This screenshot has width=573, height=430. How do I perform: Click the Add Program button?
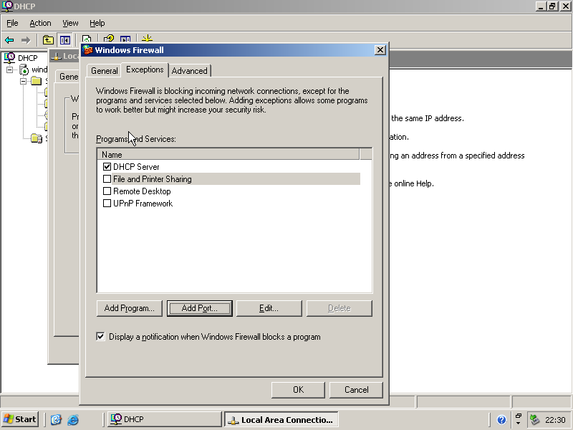point(130,308)
